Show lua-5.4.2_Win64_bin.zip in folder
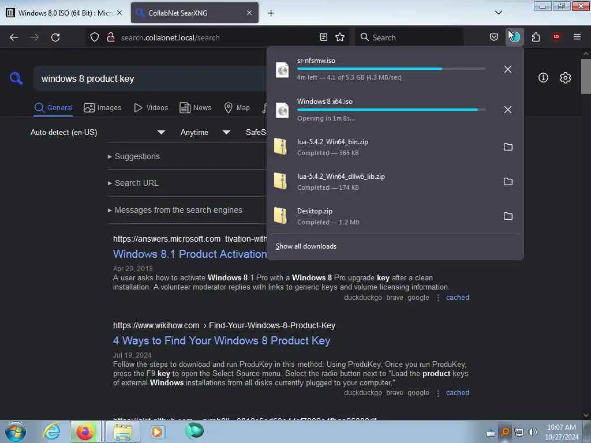 [508, 147]
